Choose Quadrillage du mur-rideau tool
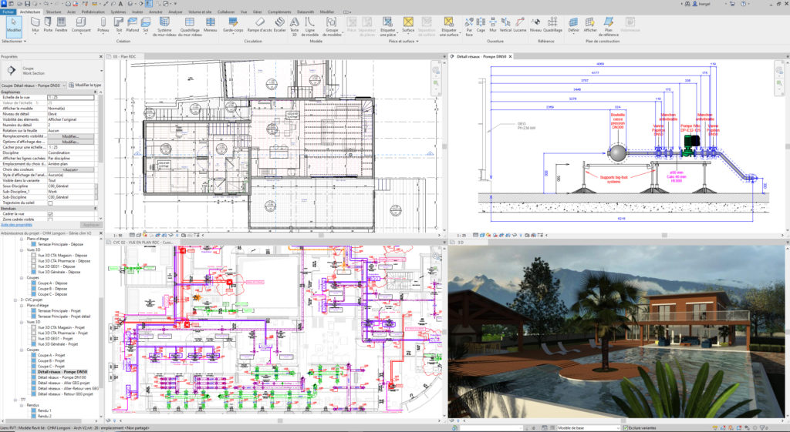This screenshot has height=432, width=790. point(190,26)
